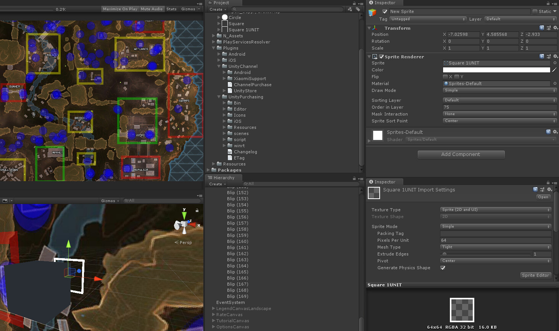
Task: Switch to the Hierarchy tab
Action: [224, 177]
